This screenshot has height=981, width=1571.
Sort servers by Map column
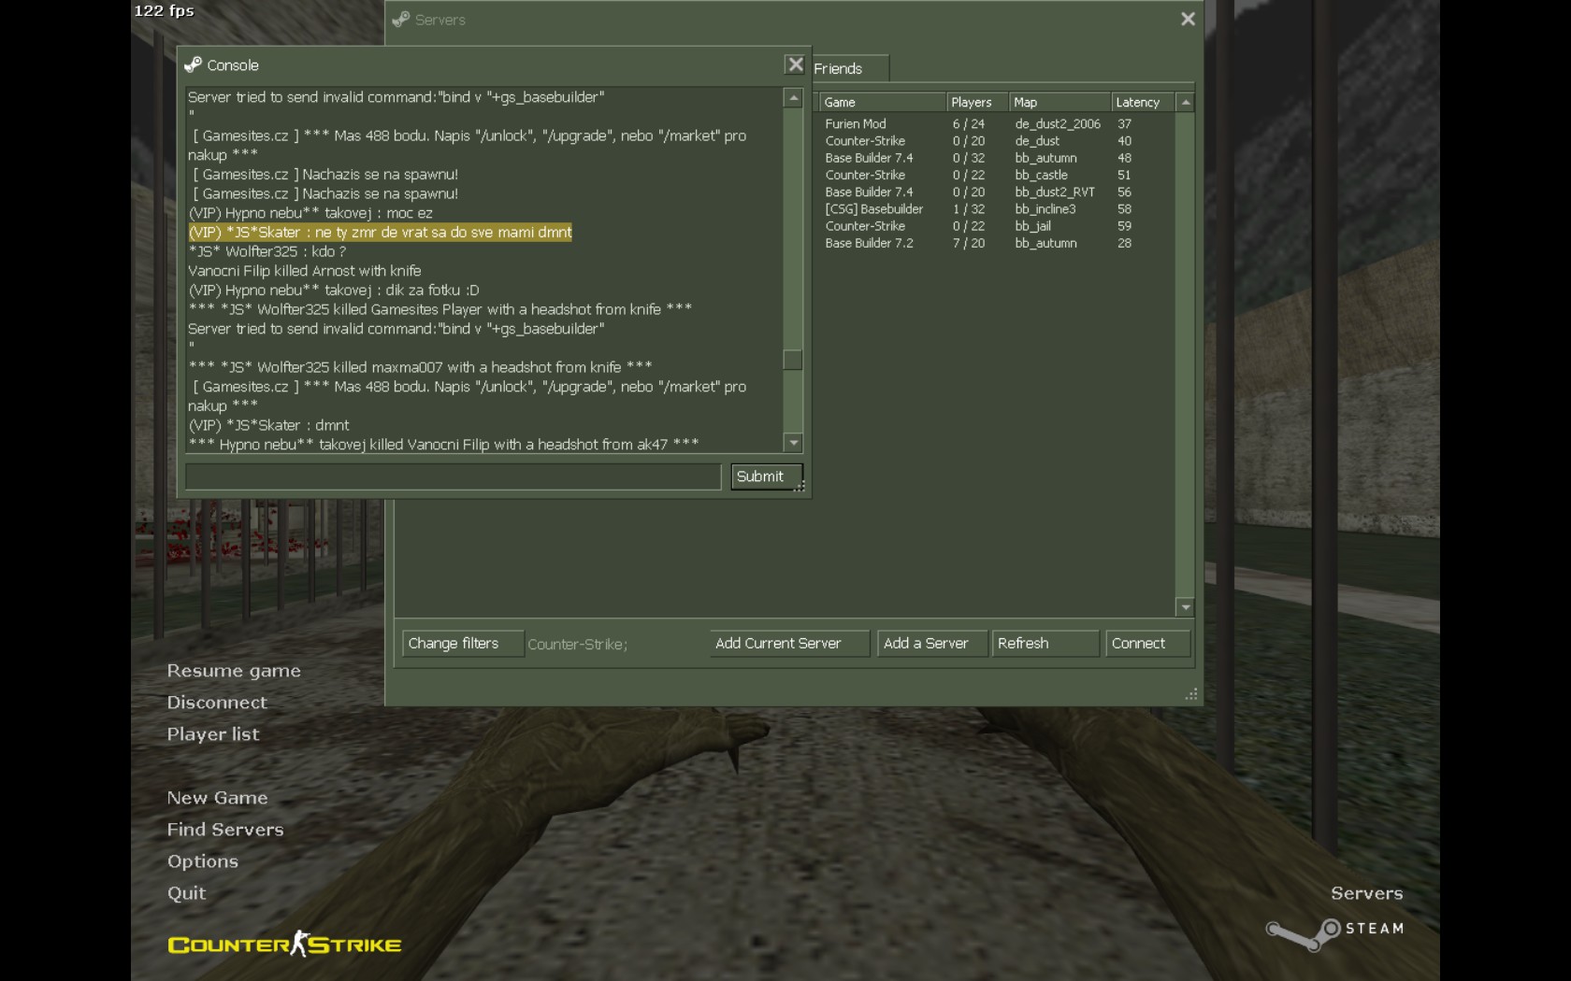(x=1059, y=102)
